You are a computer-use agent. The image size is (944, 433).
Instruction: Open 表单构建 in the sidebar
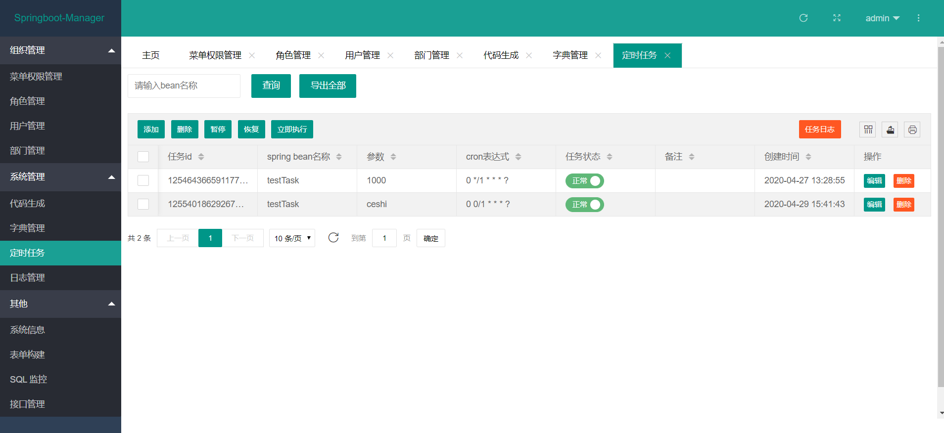point(60,355)
